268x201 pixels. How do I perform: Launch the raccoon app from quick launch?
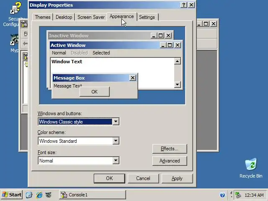coord(49,195)
